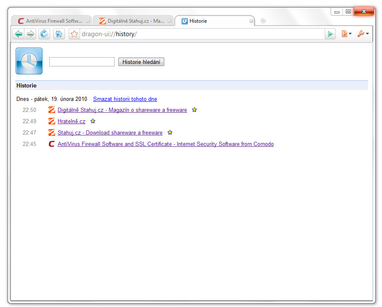Click the 22:47 timestamp text
Screen dimensions: 382x307
click(29, 132)
